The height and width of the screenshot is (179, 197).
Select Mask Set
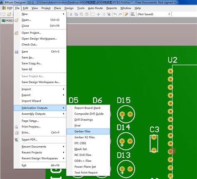(88, 149)
